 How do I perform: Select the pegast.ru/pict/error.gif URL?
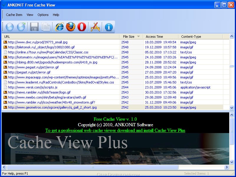(x=29, y=72)
